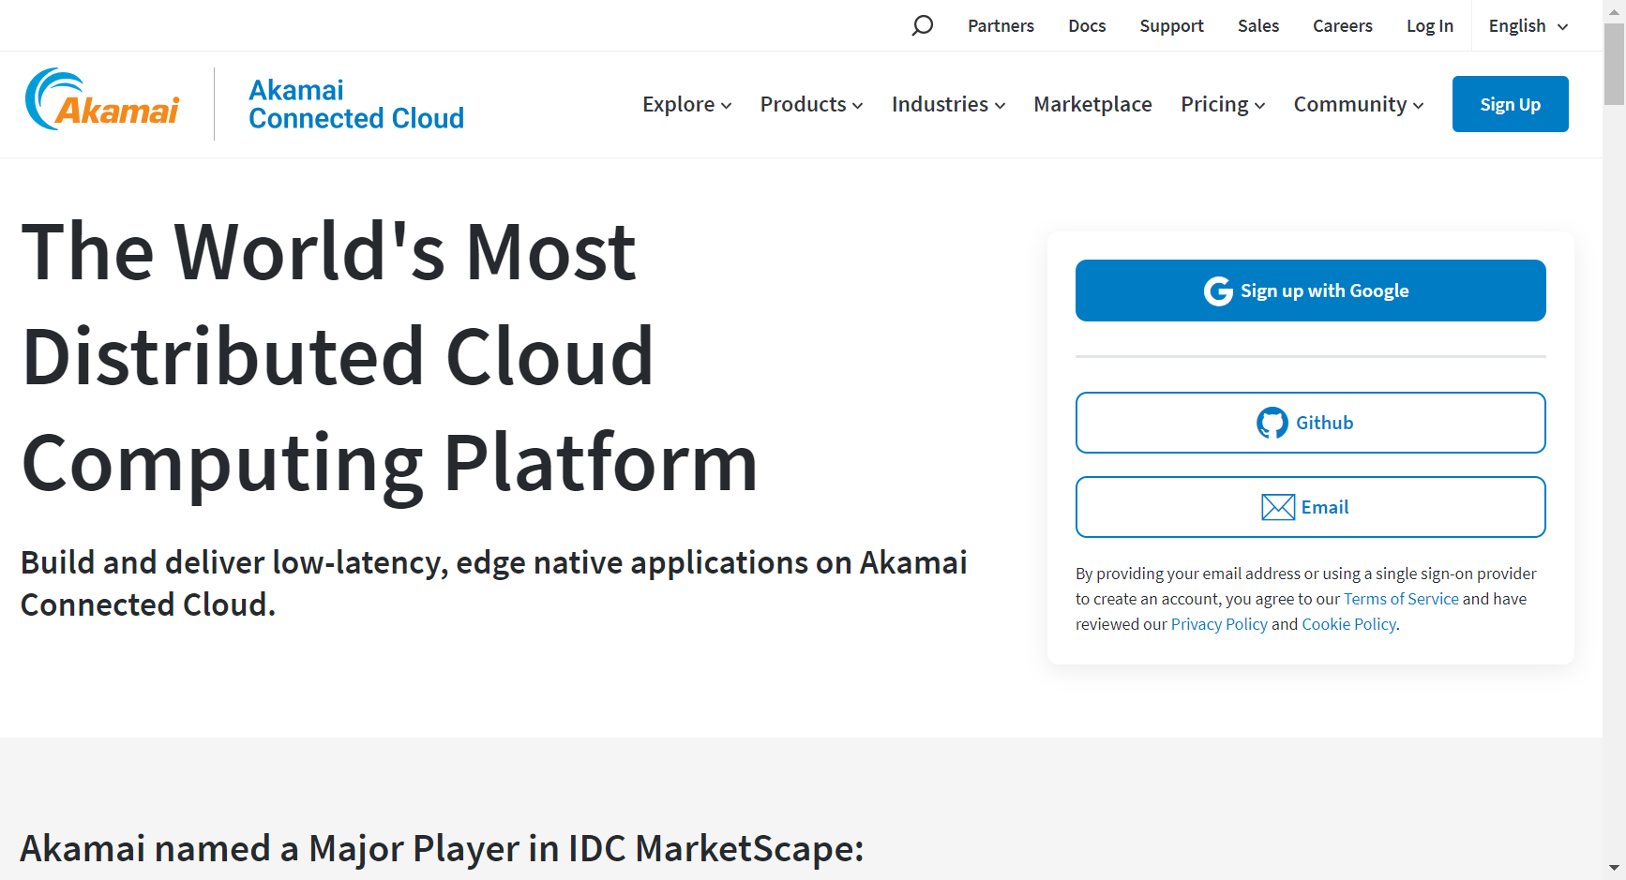The width and height of the screenshot is (1626, 880).
Task: Visit the Careers page
Action: point(1342,26)
